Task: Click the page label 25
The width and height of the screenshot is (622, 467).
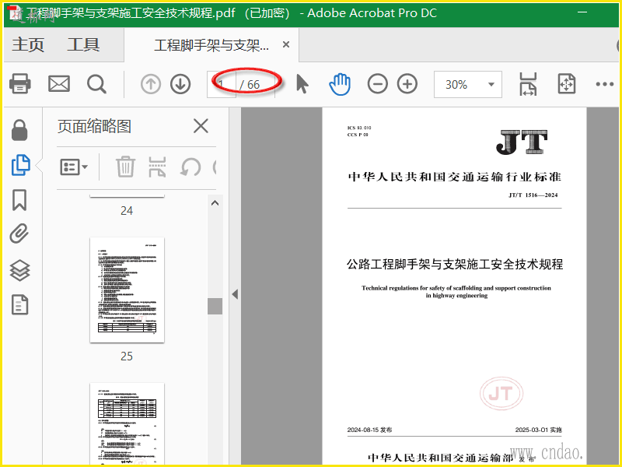Action: 127,356
